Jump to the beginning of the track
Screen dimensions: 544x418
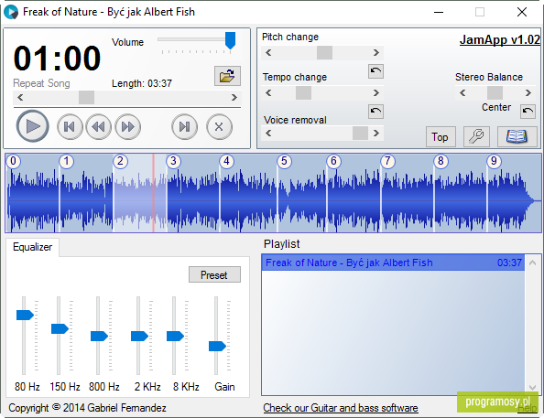70,127
